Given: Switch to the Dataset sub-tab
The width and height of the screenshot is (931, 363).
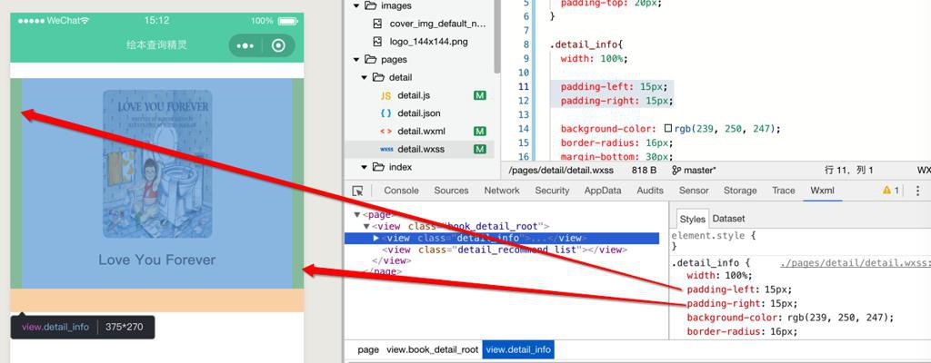Looking at the screenshot, I should [728, 219].
